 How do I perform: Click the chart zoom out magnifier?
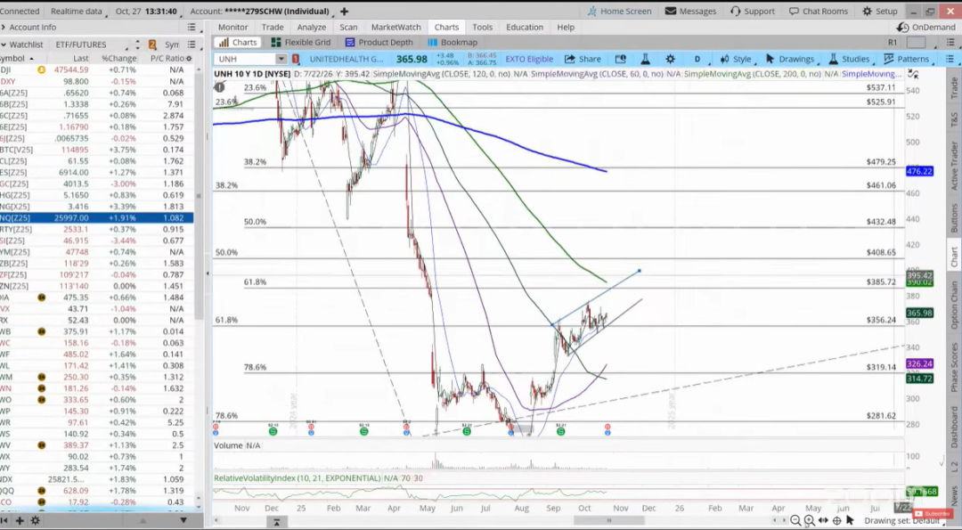tap(794, 520)
